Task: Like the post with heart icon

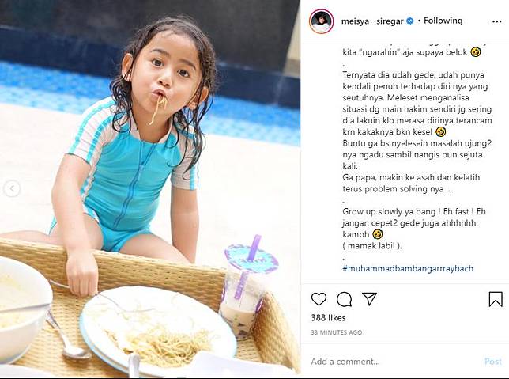Action: [x=319, y=299]
